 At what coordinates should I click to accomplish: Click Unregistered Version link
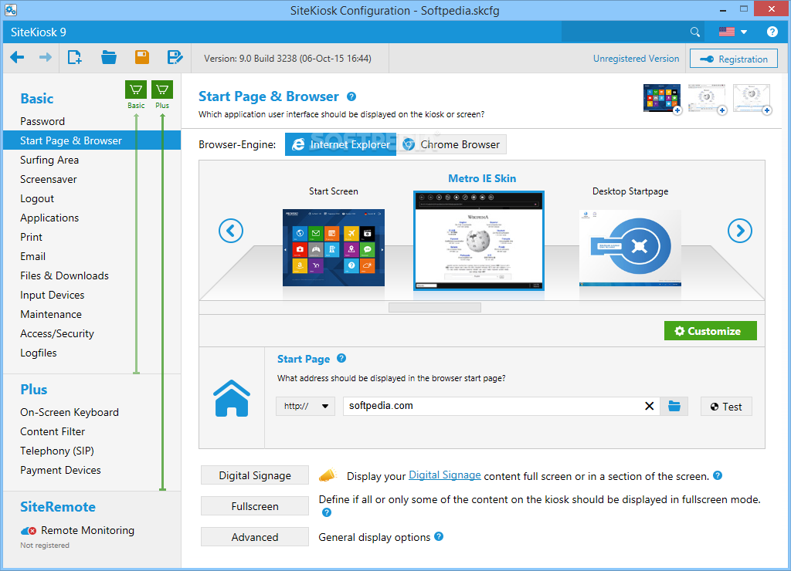(x=636, y=59)
